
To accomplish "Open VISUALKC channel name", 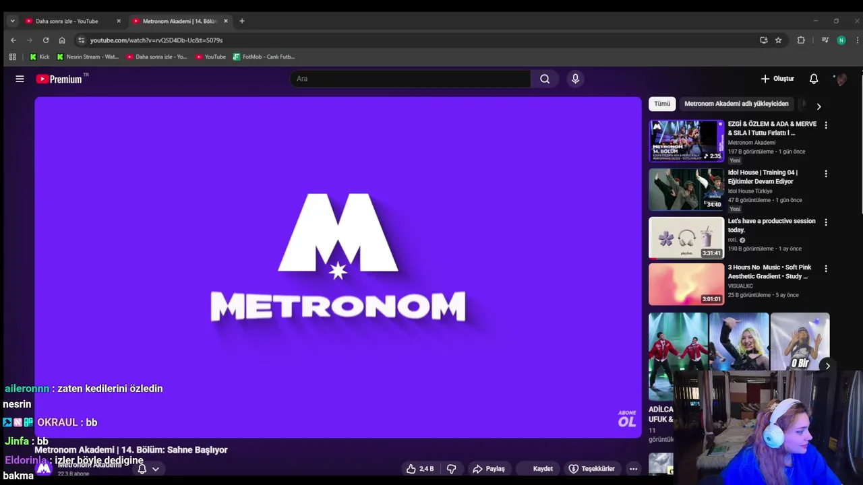I will (740, 286).
